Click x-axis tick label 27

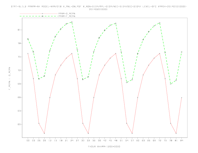77,140
